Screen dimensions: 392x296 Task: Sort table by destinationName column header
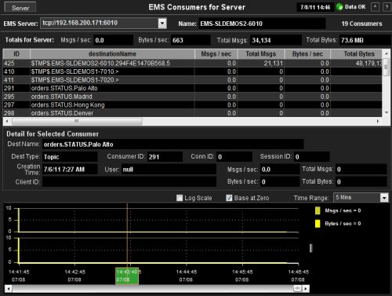pos(112,54)
